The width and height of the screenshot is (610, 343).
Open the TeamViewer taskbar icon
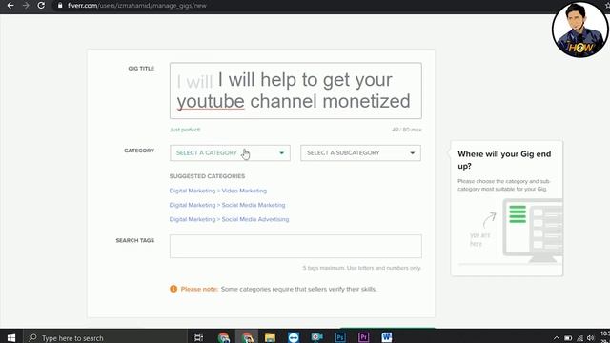(x=294, y=337)
